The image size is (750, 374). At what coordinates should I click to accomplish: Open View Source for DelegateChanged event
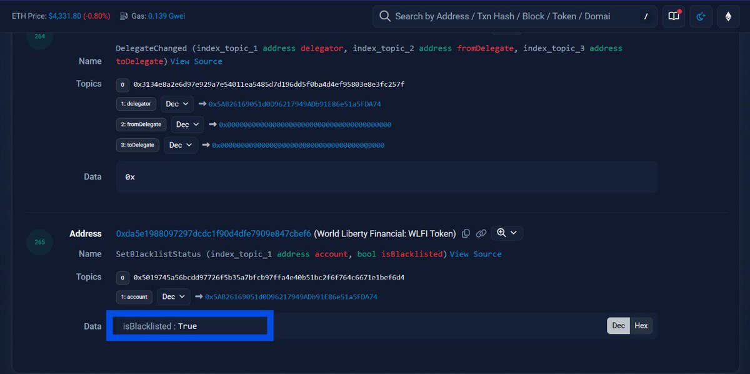[196, 61]
